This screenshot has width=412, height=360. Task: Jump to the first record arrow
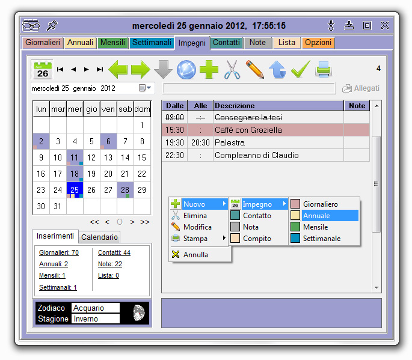(x=60, y=69)
